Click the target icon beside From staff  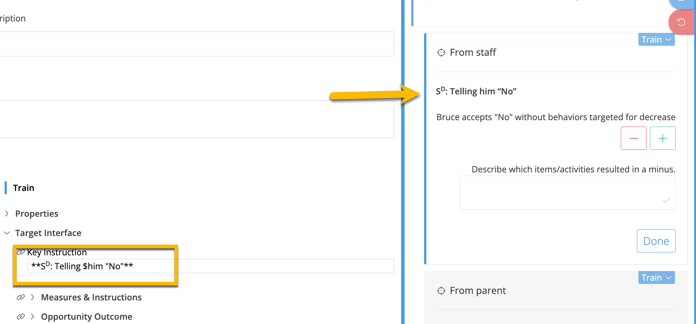(441, 53)
